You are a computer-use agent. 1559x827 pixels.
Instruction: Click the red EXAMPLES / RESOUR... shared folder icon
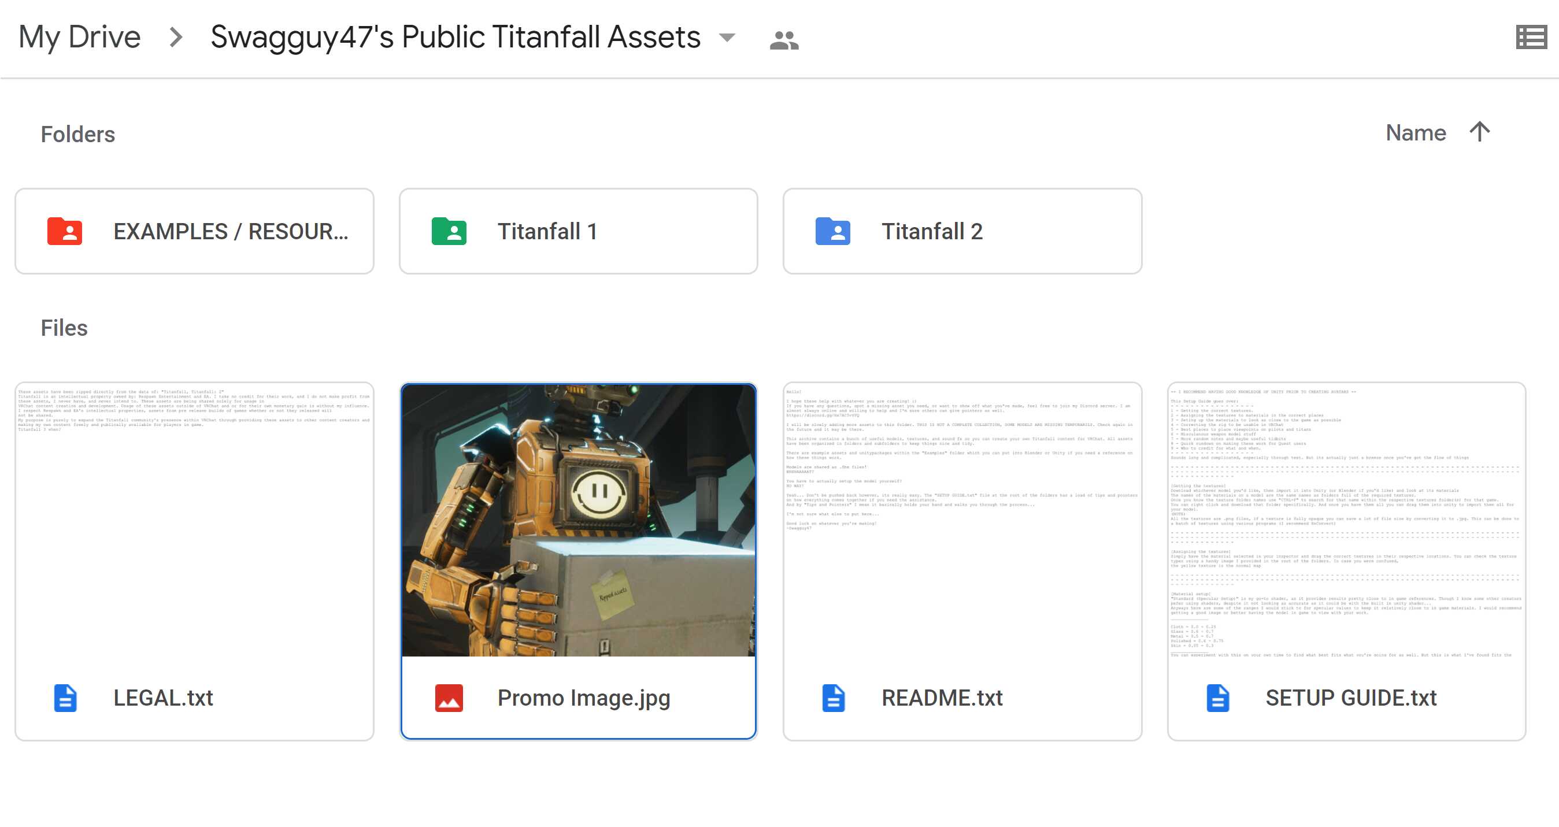click(x=65, y=231)
